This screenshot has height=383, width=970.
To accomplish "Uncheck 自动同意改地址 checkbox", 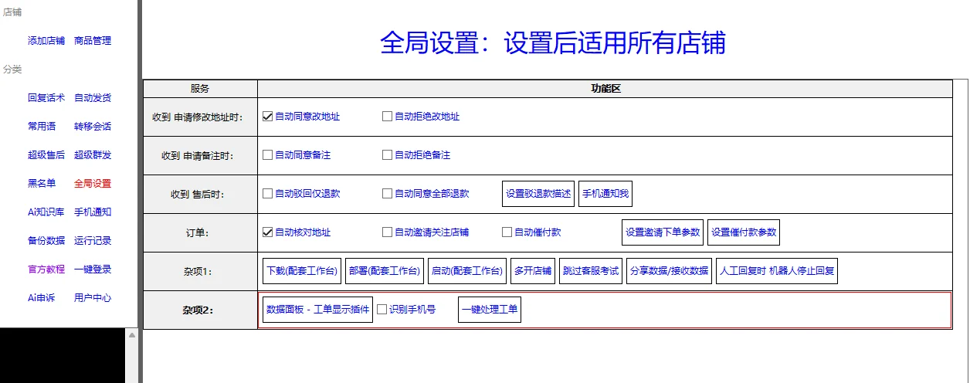I will 268,117.
